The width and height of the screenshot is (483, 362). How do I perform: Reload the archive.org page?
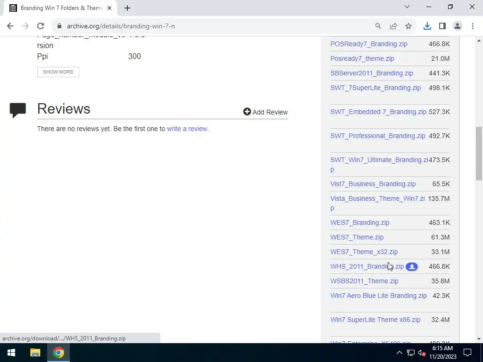coord(41,26)
